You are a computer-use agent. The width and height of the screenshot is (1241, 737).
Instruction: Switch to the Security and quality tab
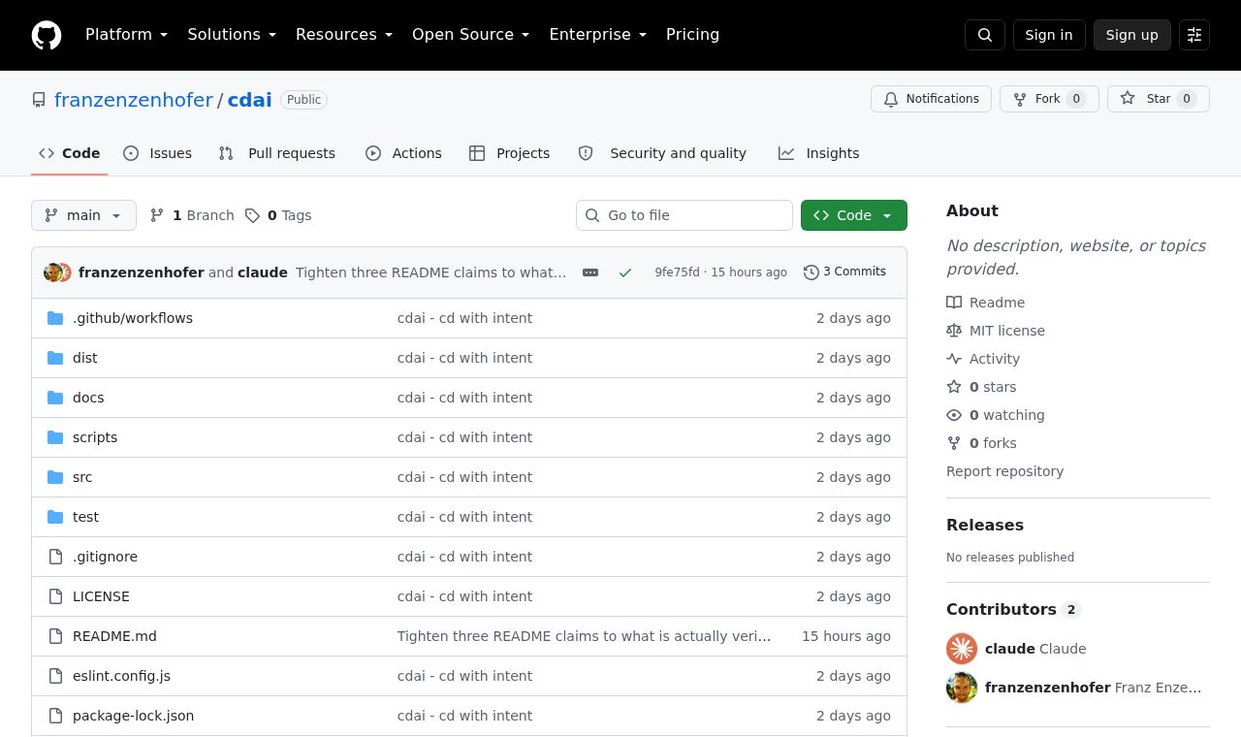click(662, 153)
